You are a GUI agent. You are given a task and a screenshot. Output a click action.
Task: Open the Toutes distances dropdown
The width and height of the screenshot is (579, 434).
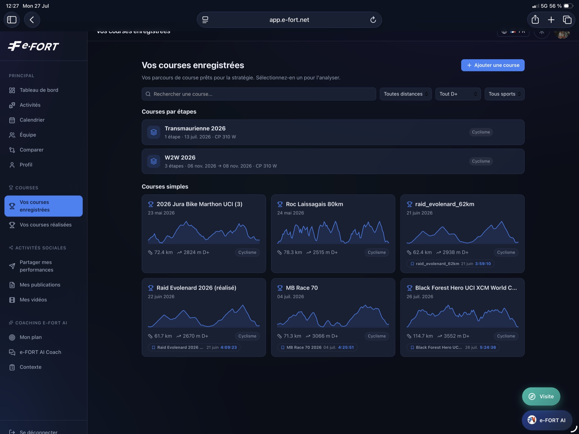[x=406, y=94]
